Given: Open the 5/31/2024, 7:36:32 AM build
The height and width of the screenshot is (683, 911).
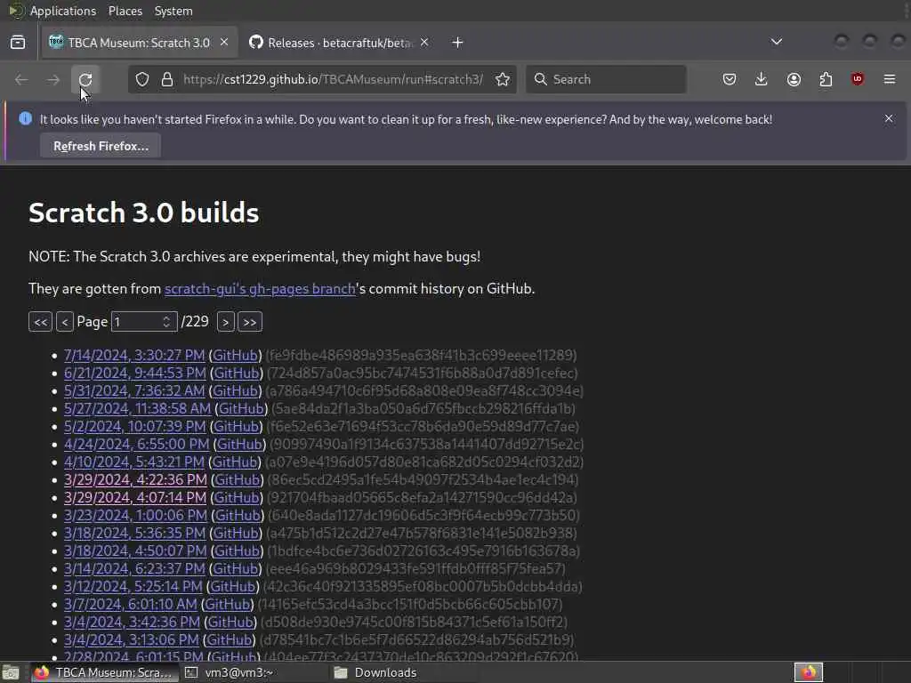Looking at the screenshot, I should [x=134, y=391].
